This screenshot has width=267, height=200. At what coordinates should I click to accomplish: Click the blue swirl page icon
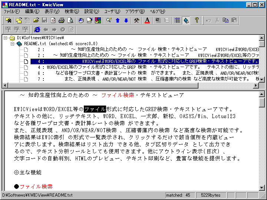pyautogui.click(x=81, y=21)
